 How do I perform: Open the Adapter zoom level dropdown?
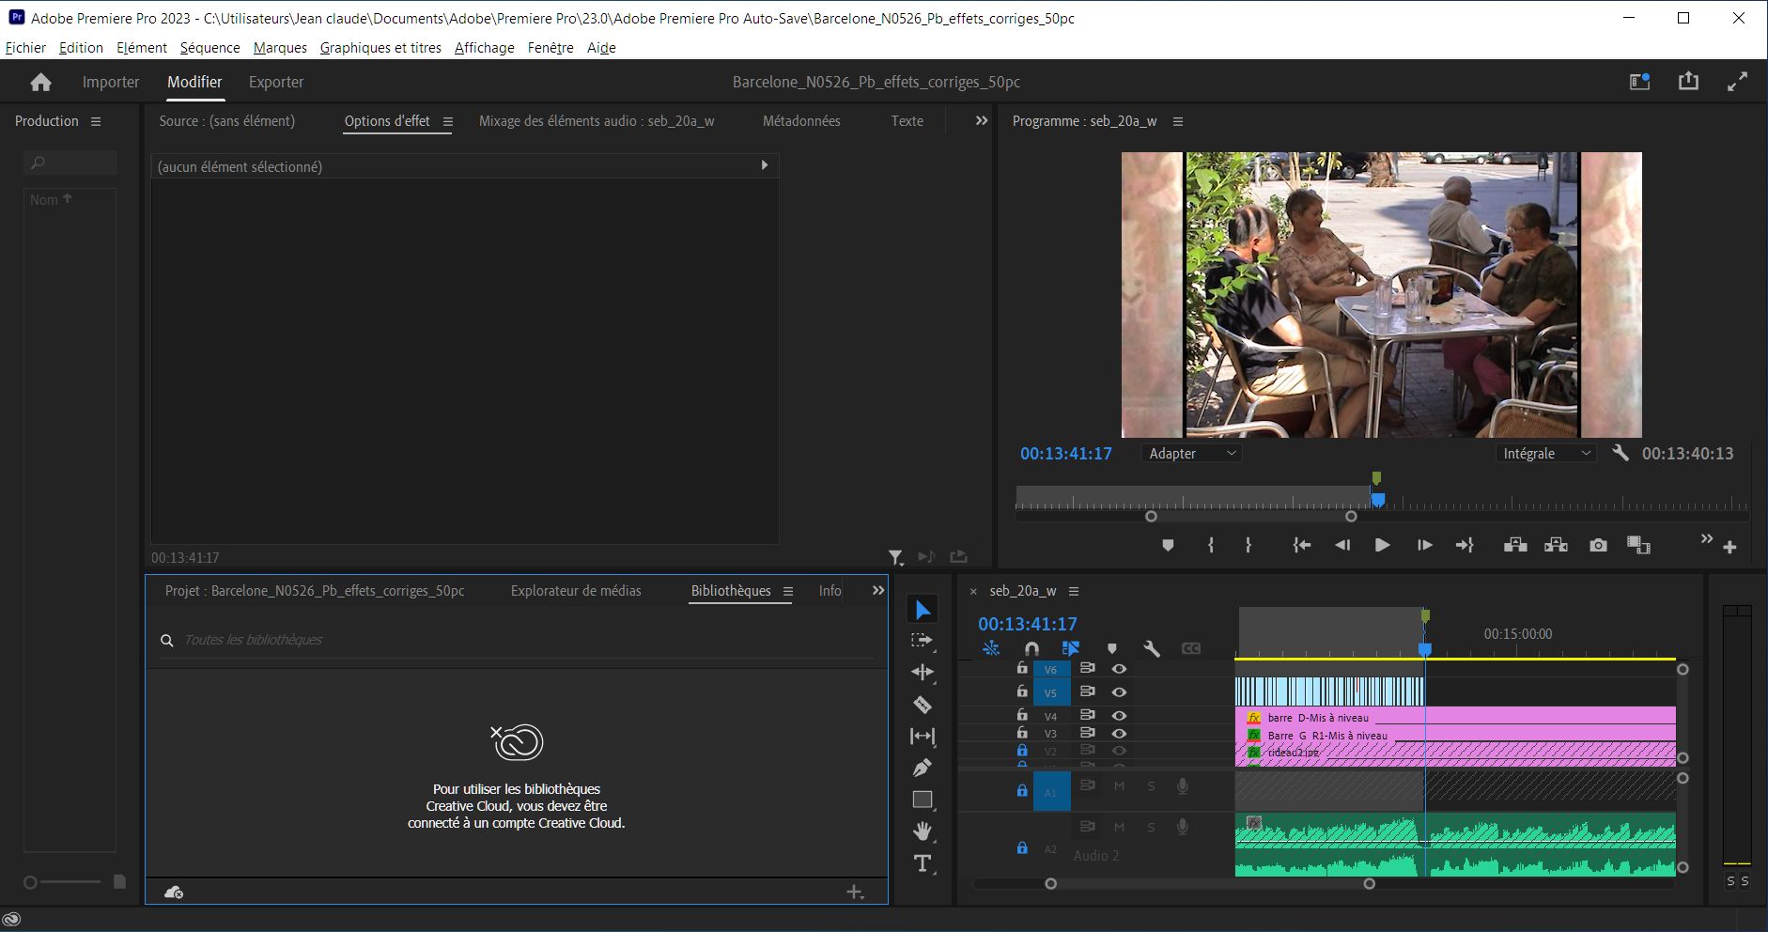(1191, 453)
